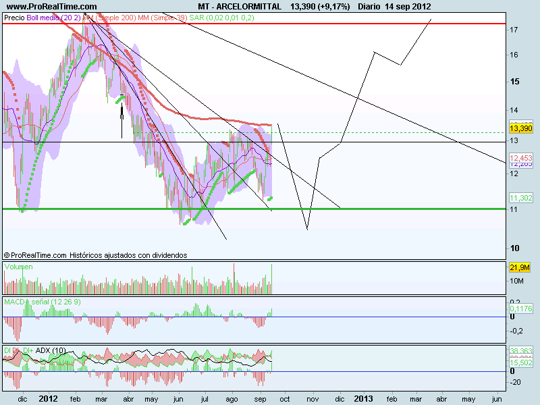Click the 12,453 moving average price tag
The width and height of the screenshot is (540, 405).
(520, 158)
